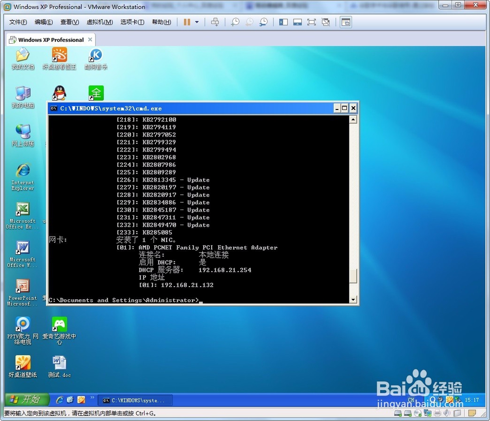
Task: Expand the power options dropdown arrow beside pause
Action: (x=197, y=22)
